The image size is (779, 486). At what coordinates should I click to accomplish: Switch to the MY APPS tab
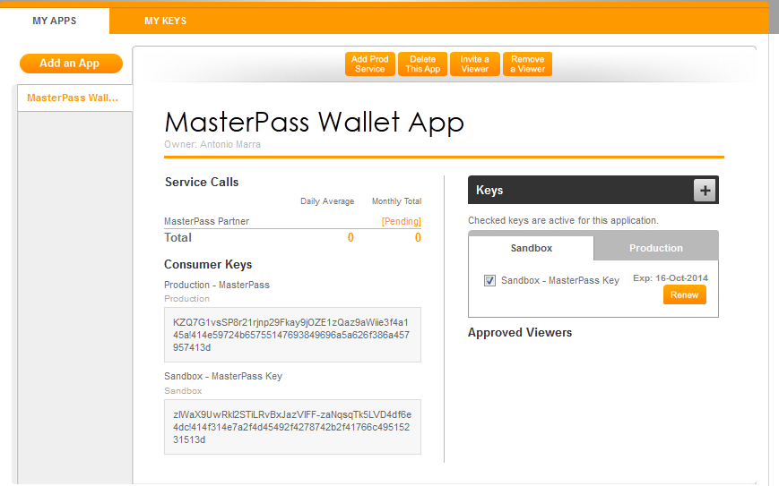55,21
